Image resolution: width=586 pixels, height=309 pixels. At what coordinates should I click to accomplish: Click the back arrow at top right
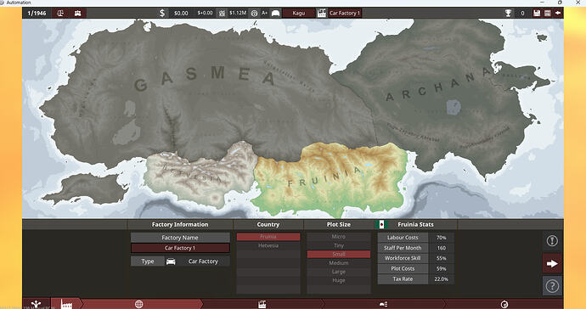tap(558, 13)
